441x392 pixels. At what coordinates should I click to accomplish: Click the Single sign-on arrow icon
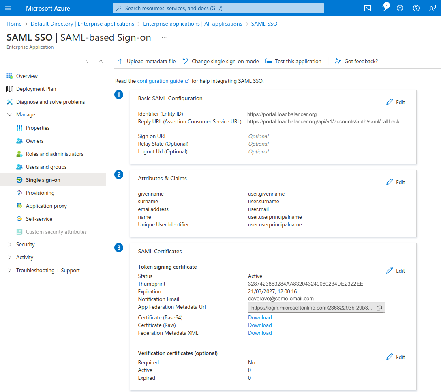[x=19, y=180]
